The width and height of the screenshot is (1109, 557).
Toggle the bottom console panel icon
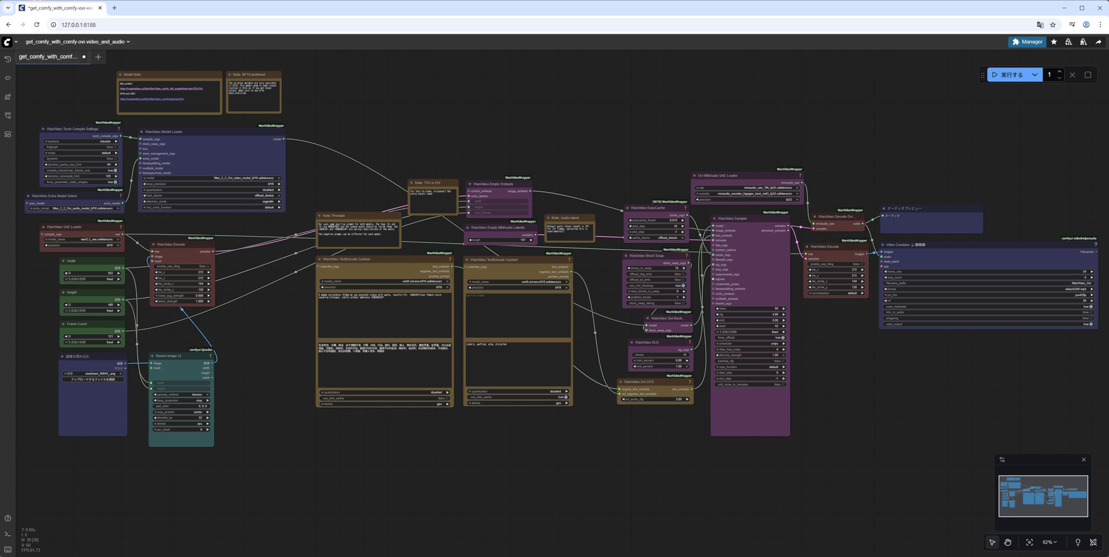coord(7,534)
